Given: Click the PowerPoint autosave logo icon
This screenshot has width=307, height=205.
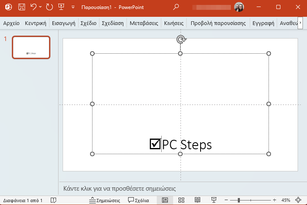Looking at the screenshot, I should point(9,7).
